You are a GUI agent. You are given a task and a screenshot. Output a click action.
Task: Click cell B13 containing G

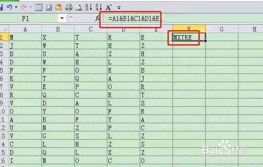(58, 136)
